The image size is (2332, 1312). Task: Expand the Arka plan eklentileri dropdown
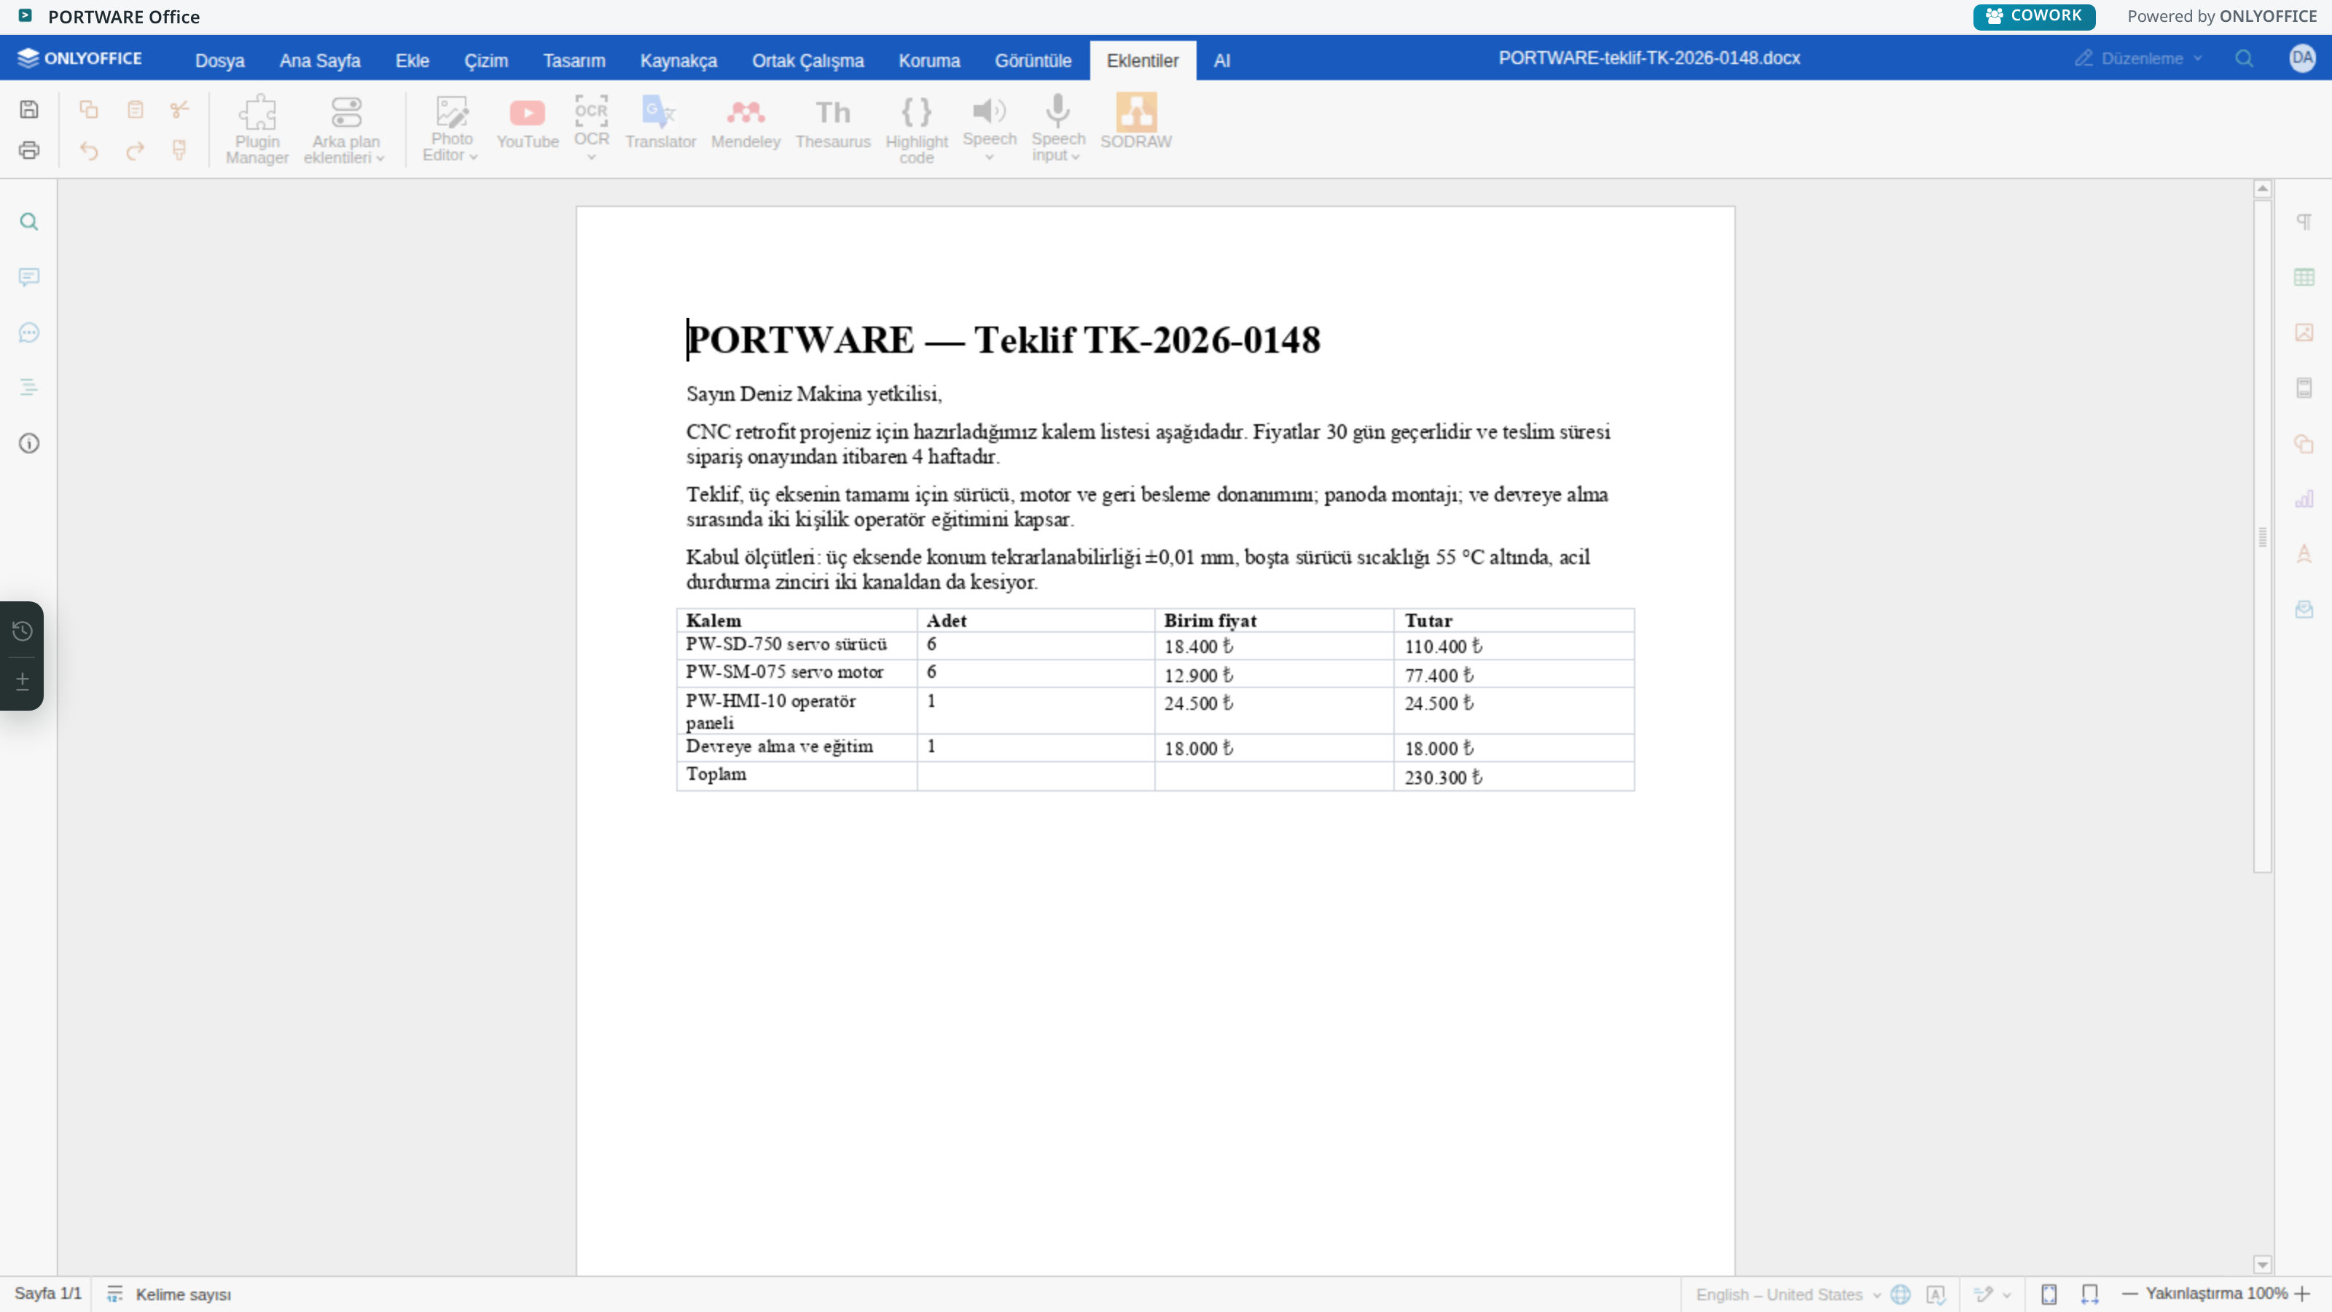pos(345,130)
